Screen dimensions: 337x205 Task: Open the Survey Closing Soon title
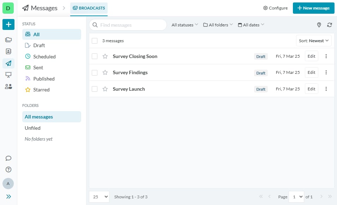tap(135, 56)
